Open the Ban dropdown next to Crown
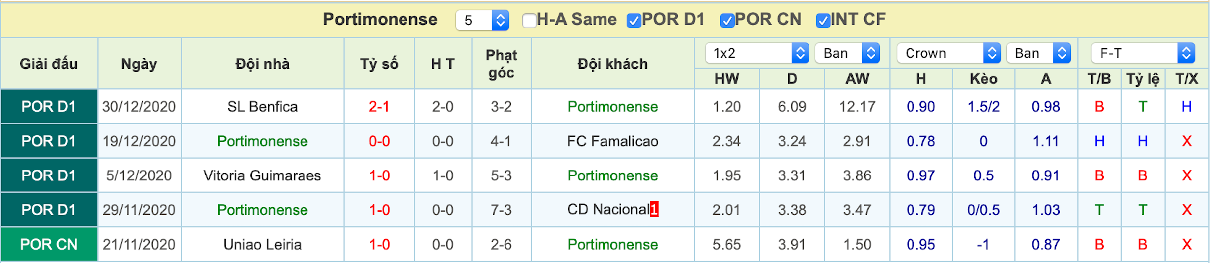1213x263 pixels. point(1038,53)
